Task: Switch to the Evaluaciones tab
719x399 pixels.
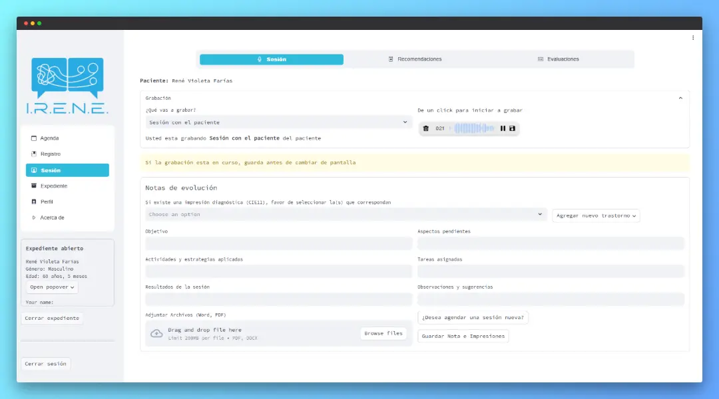Action: click(x=559, y=59)
